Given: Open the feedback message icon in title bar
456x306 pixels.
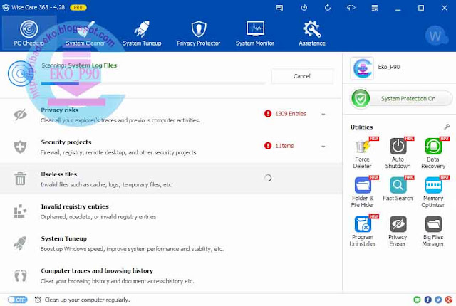Looking at the screenshot, I should coord(279,8).
